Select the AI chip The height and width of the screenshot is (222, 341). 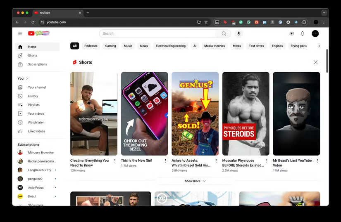pos(195,46)
